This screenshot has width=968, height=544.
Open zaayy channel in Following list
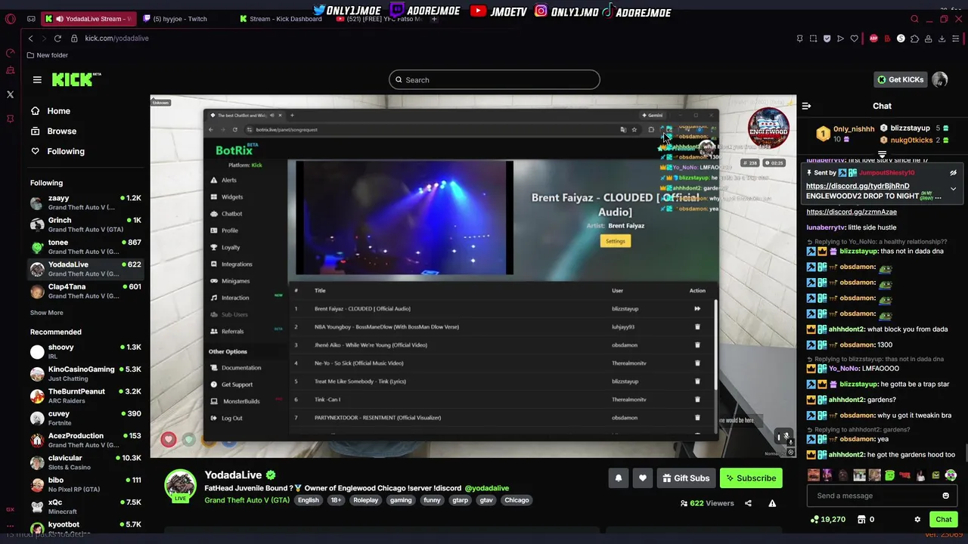85,202
